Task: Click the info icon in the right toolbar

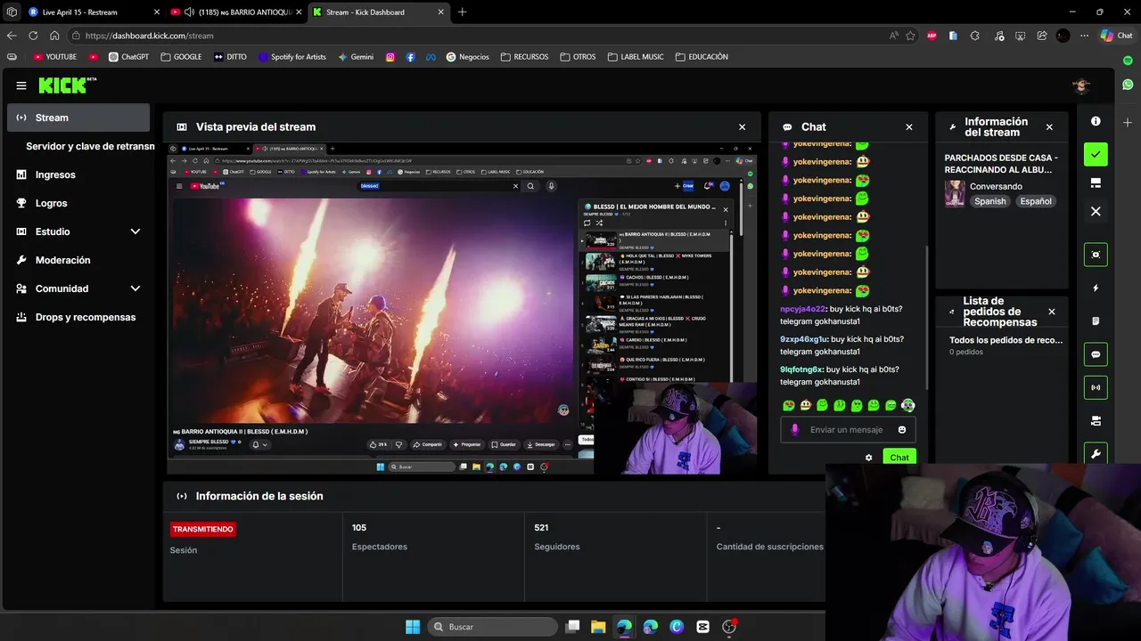Action: click(x=1096, y=121)
